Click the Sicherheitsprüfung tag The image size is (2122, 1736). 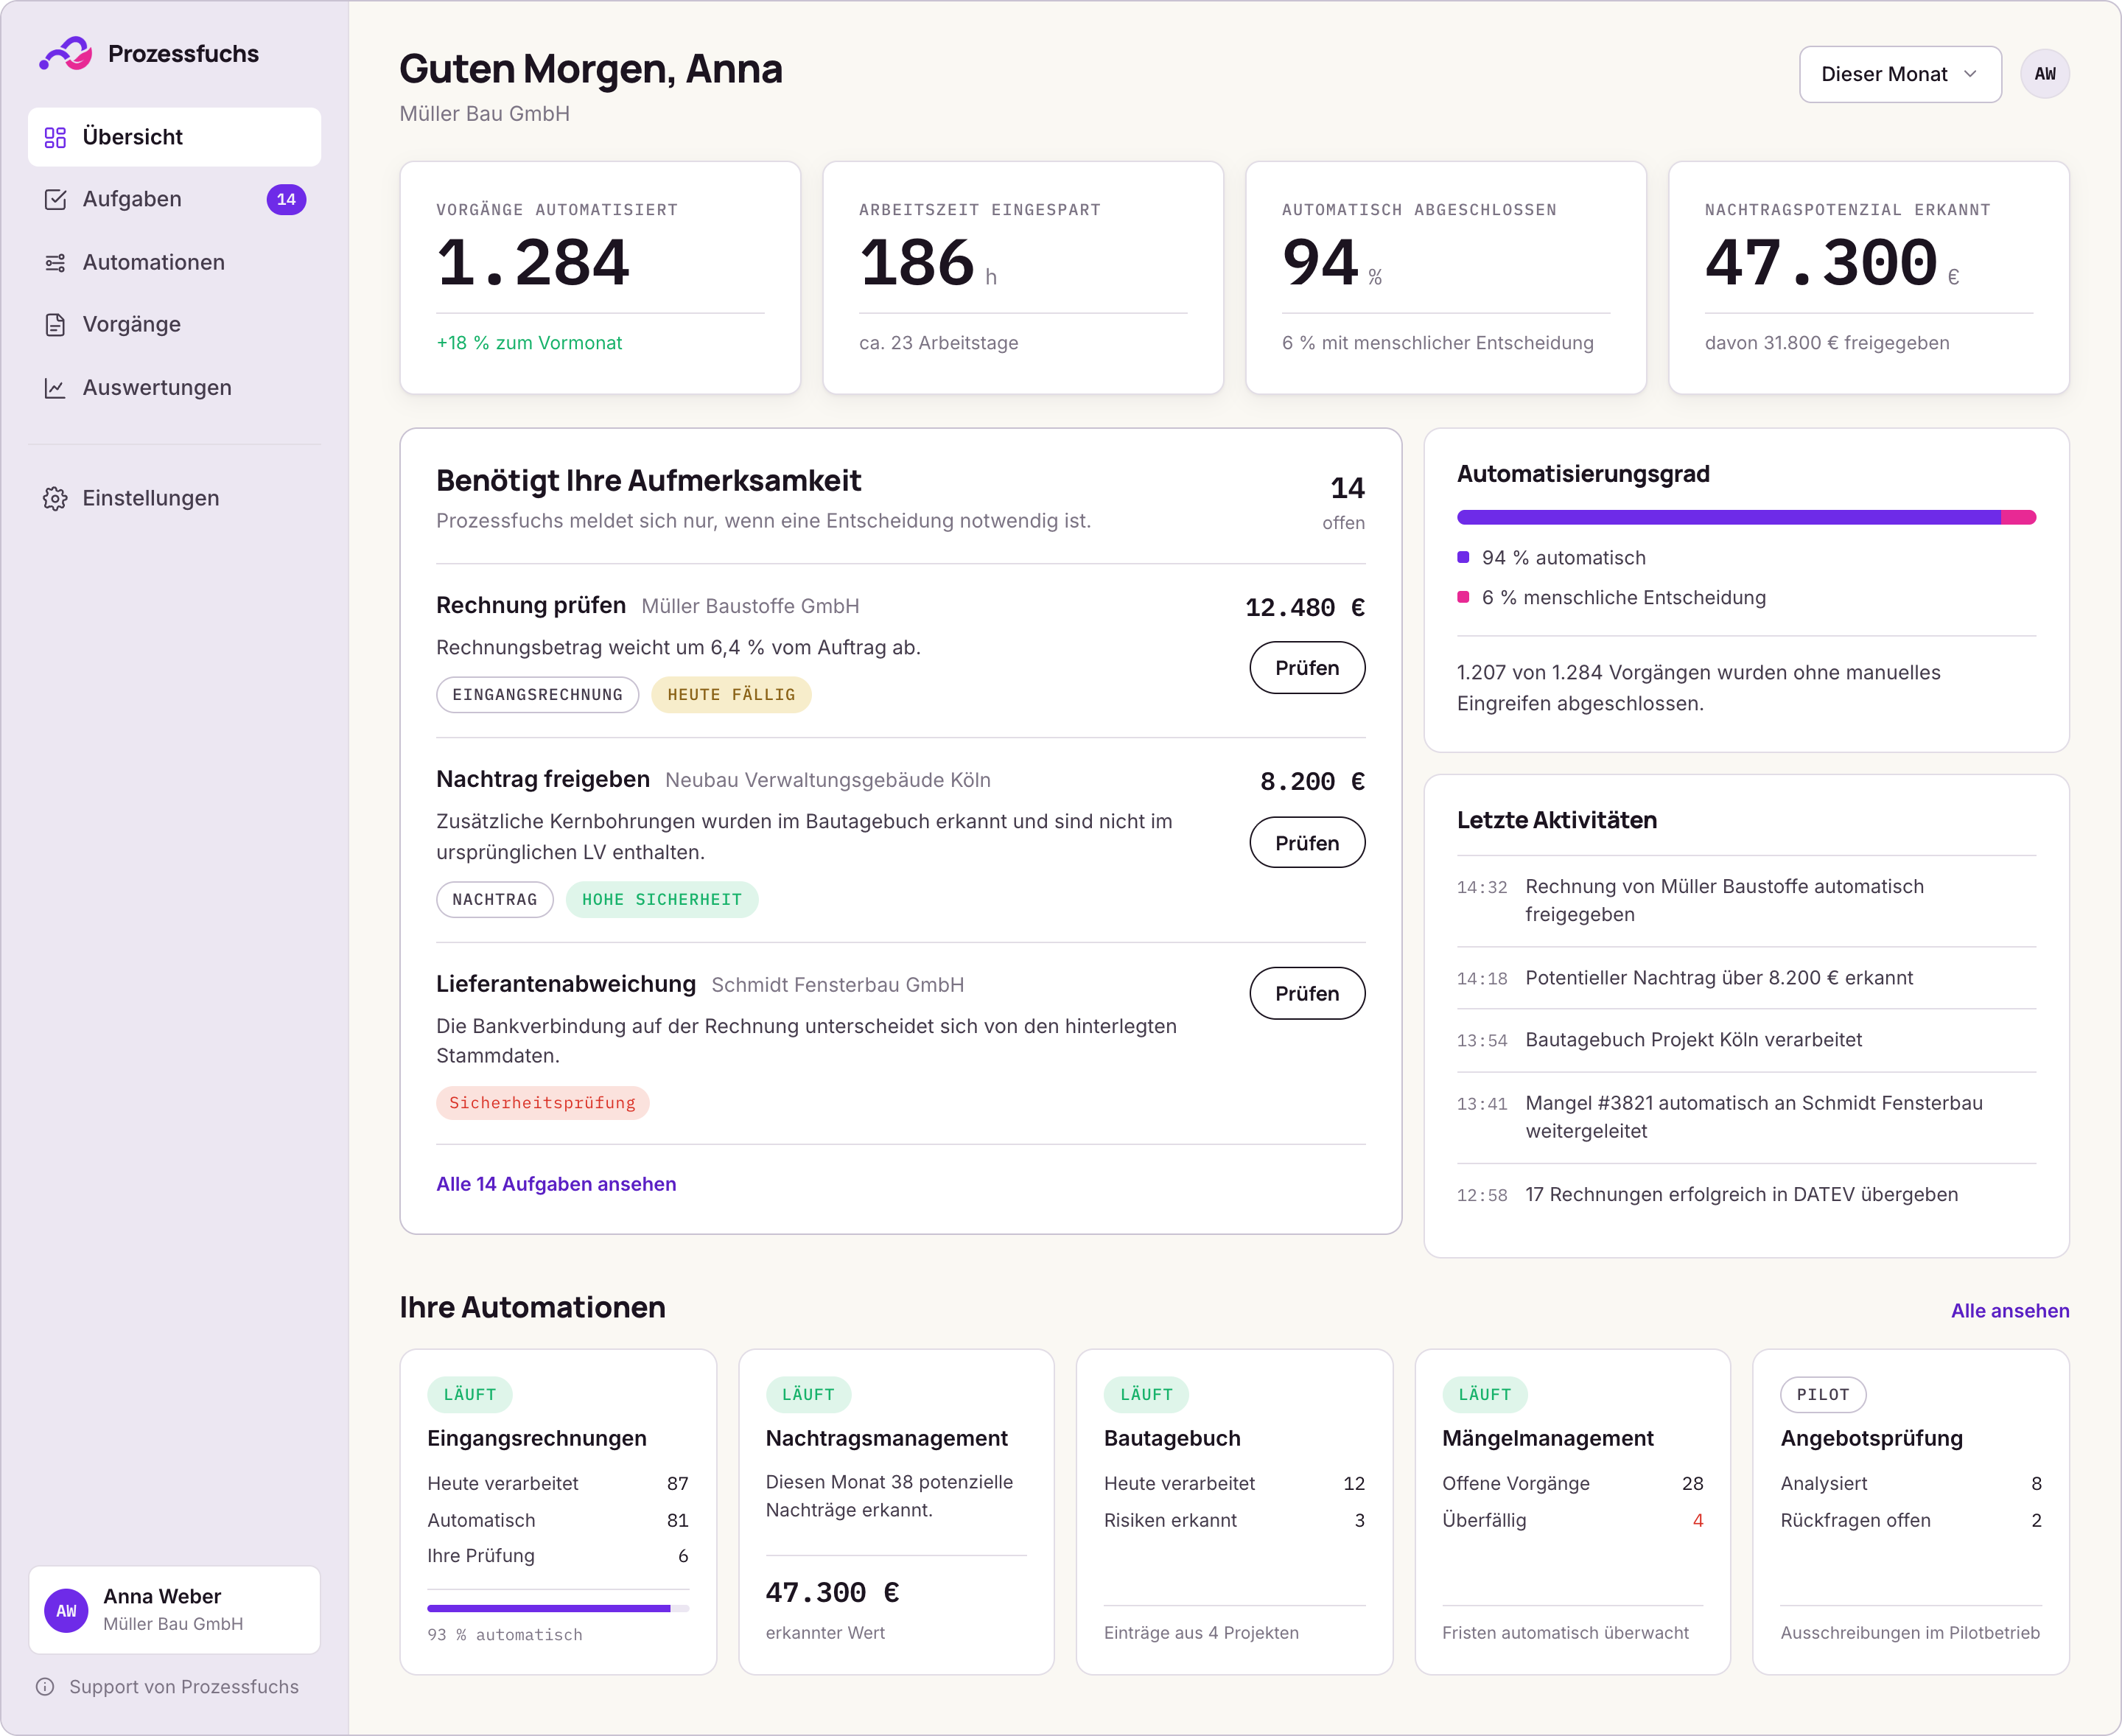click(x=542, y=1103)
